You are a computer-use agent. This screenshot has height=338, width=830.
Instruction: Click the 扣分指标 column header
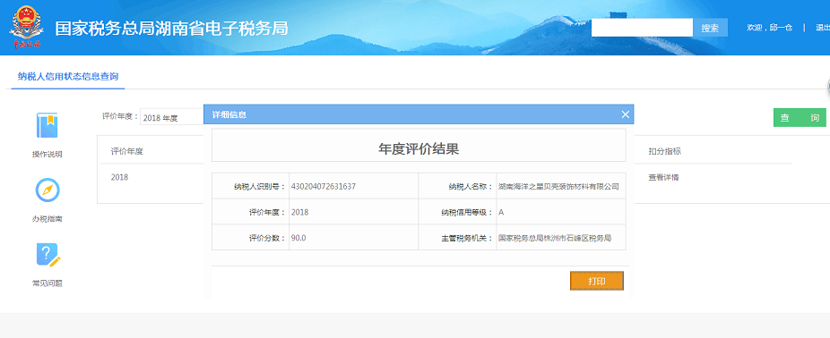[664, 152]
